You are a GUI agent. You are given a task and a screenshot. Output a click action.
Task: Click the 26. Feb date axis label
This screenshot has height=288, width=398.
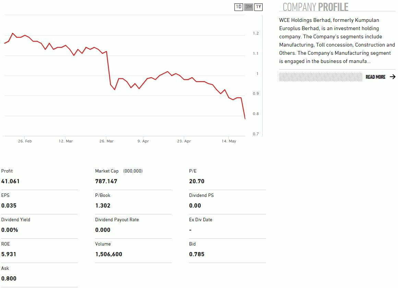point(25,141)
